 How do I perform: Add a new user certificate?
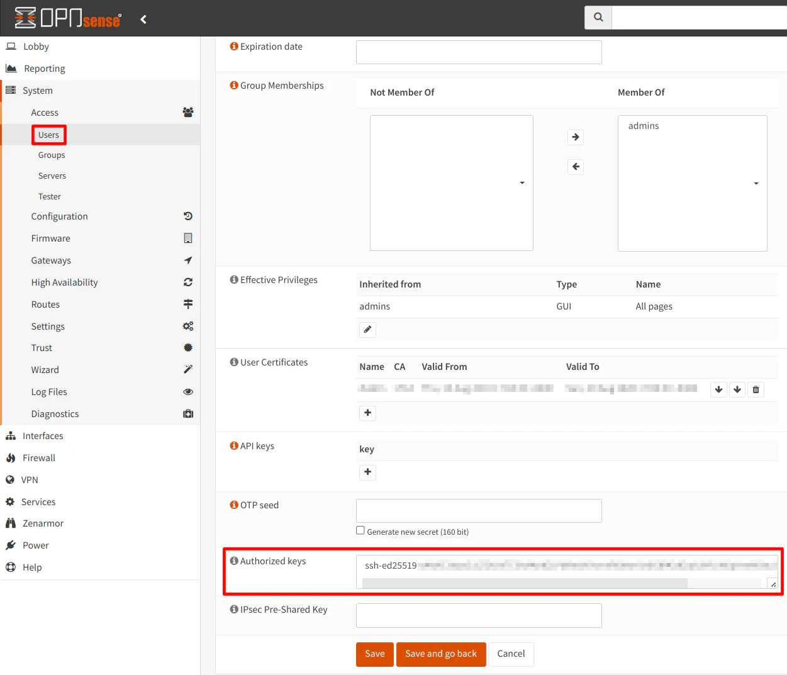pos(368,413)
